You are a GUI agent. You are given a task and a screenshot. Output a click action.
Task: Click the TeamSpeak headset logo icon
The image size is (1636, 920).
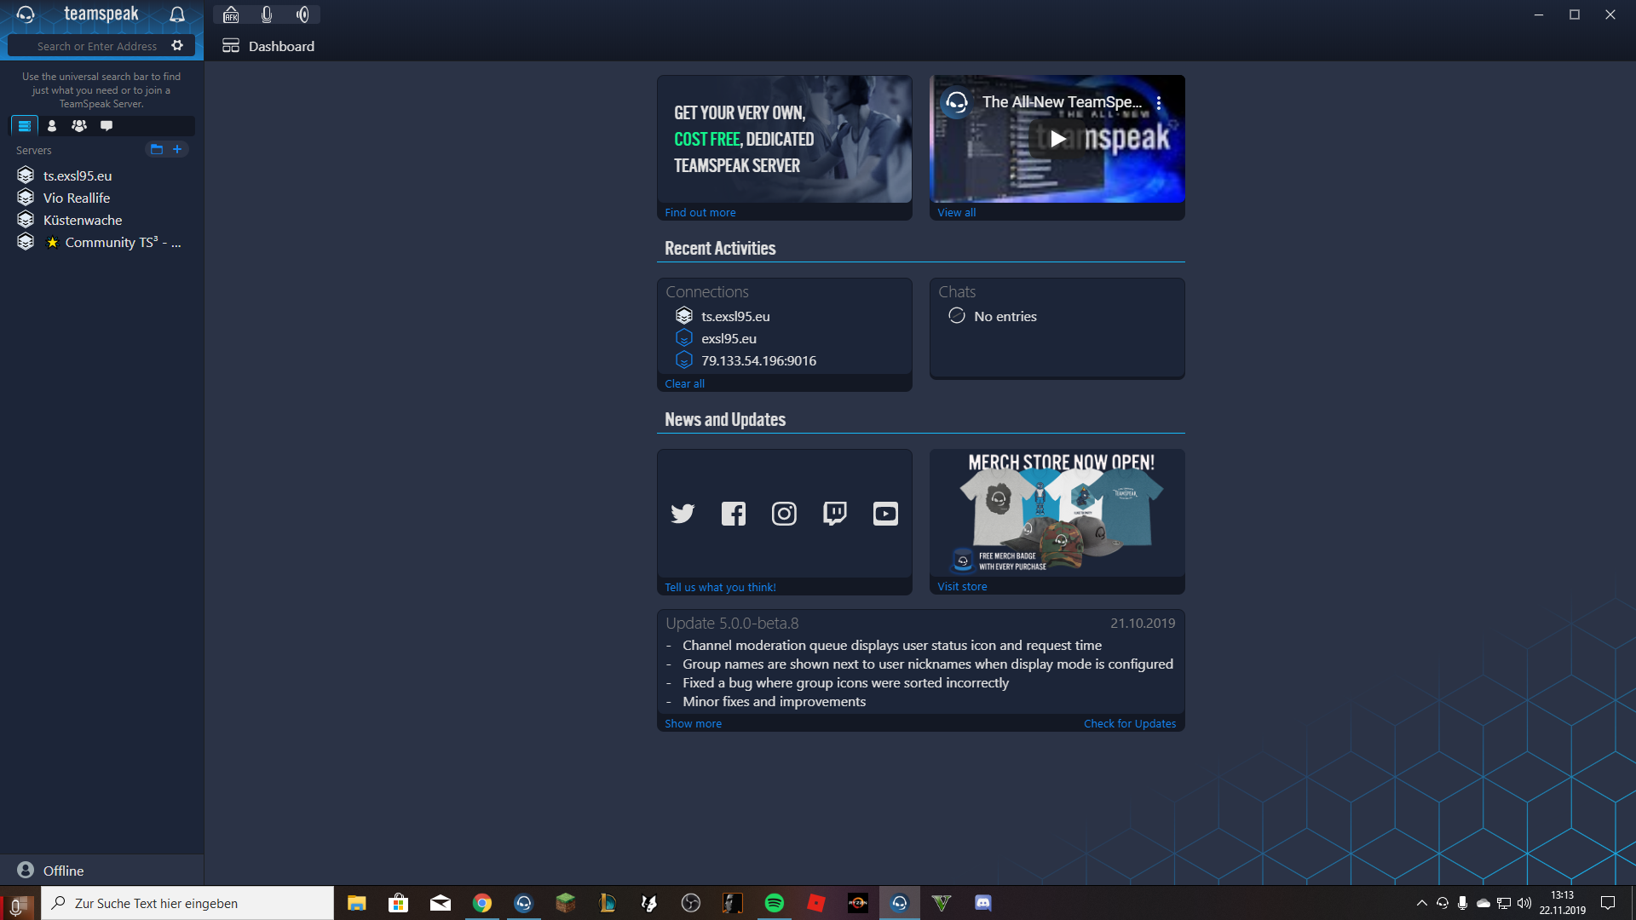(x=26, y=14)
